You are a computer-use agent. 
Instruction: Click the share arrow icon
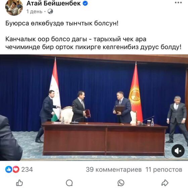[165, 183]
